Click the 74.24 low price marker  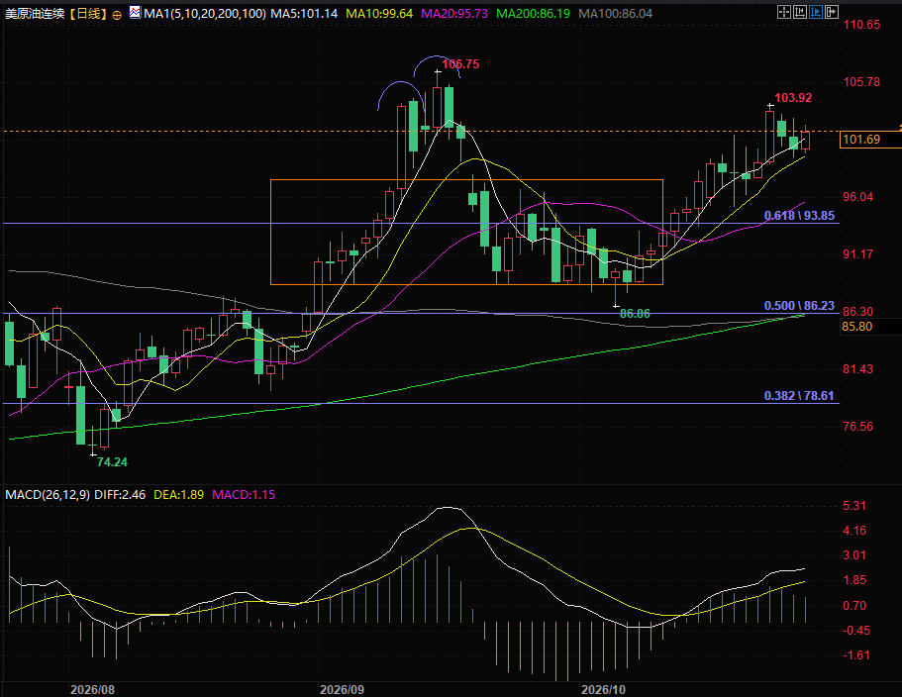coord(112,461)
